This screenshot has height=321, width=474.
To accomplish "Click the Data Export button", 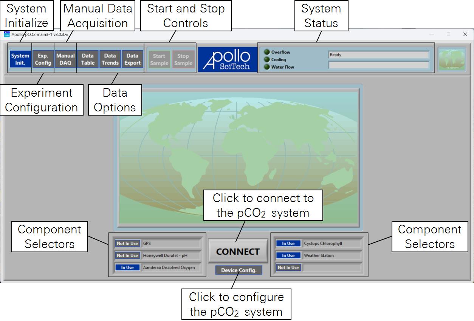I will tap(132, 60).
